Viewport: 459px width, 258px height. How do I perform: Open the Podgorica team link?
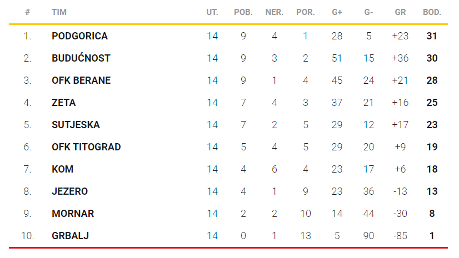[x=79, y=36]
